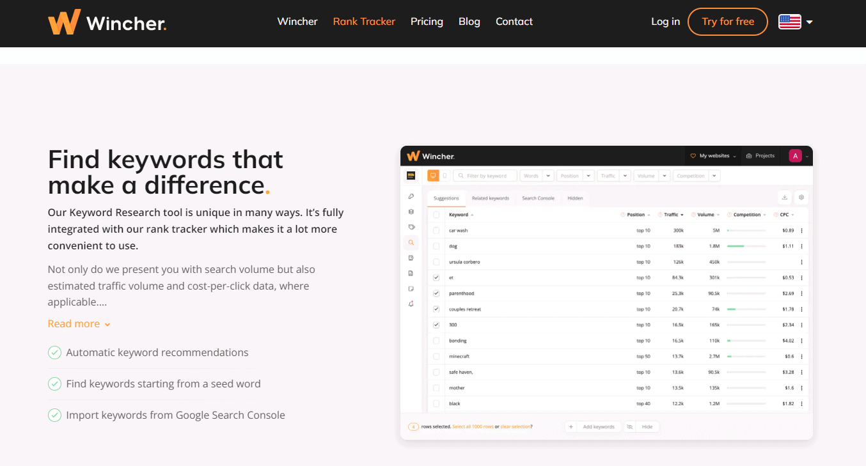Screen dimensions: 866x466
Task: Switch to the Suggestions tab
Action: pos(446,198)
